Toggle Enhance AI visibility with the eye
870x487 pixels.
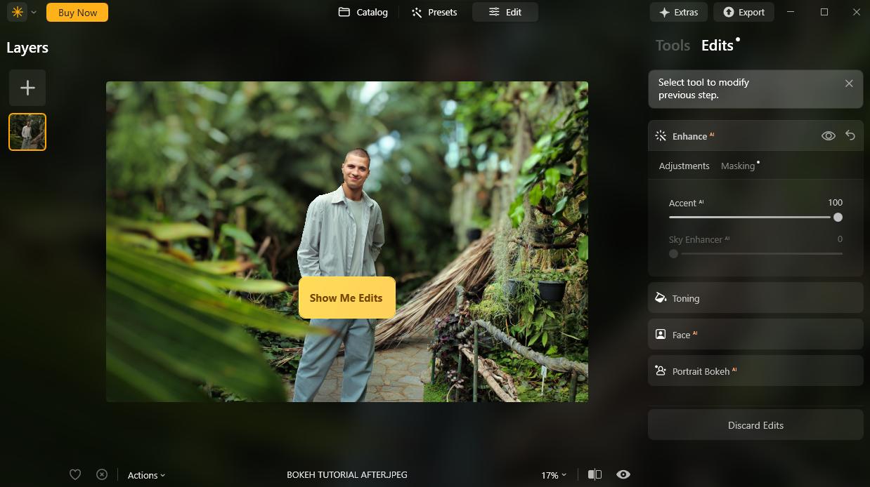pyautogui.click(x=828, y=135)
